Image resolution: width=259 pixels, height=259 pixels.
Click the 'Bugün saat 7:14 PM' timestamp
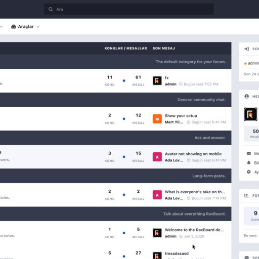pos(208,198)
